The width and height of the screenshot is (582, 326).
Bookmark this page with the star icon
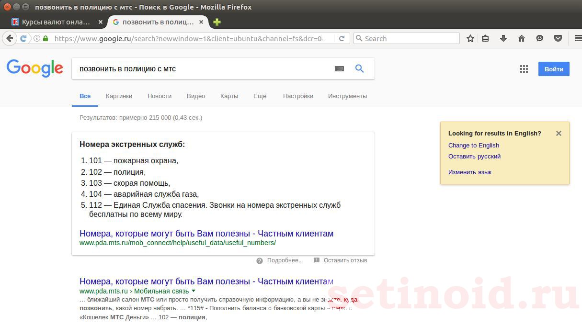click(470, 38)
